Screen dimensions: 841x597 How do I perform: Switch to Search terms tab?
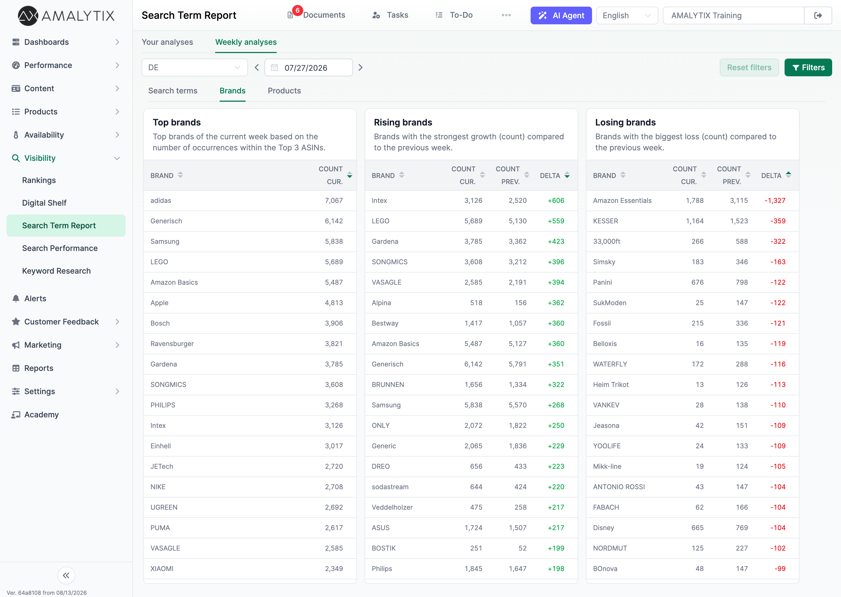click(x=173, y=90)
